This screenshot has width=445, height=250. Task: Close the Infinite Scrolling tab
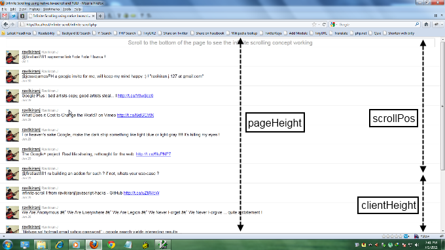tap(93, 16)
